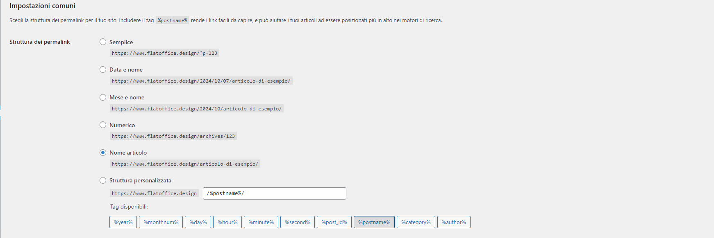Viewport: 714px width, 238px height.
Task: Click the 2024/10/07 example URL
Action: pos(201,81)
